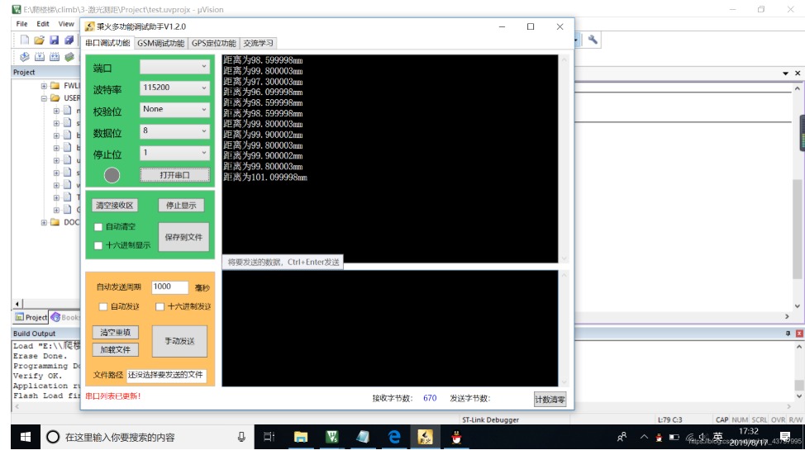Click the 手动发送 button

point(179,341)
